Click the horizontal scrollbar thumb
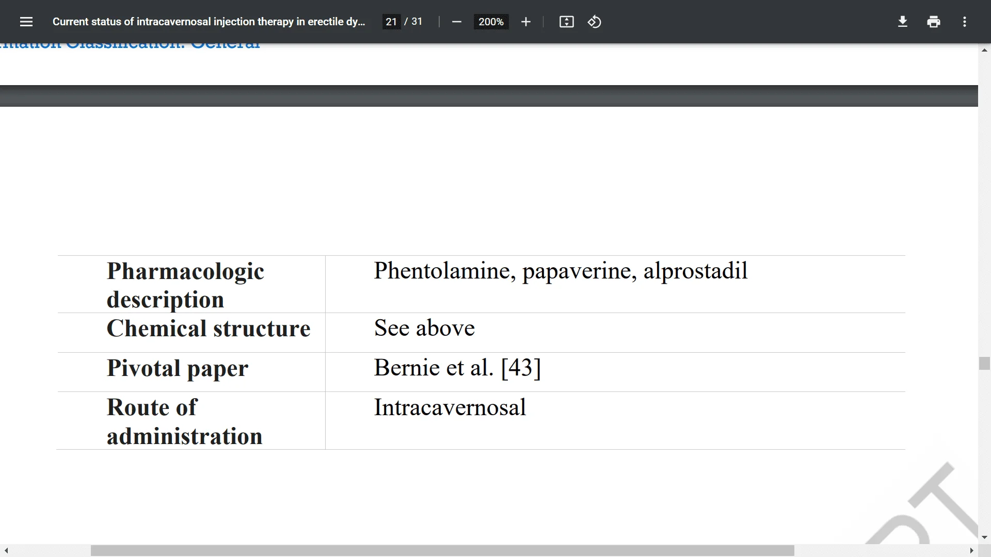 [x=442, y=550]
